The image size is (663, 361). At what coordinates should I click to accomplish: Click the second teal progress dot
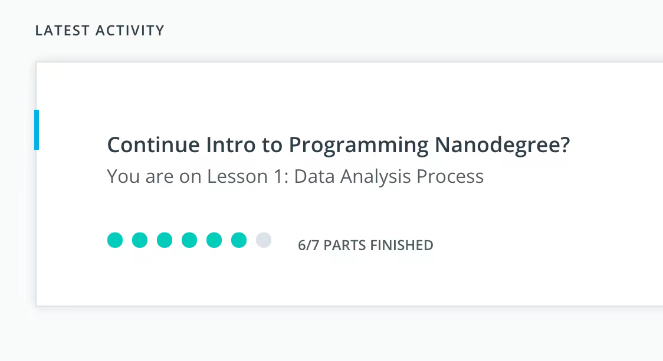tap(140, 240)
